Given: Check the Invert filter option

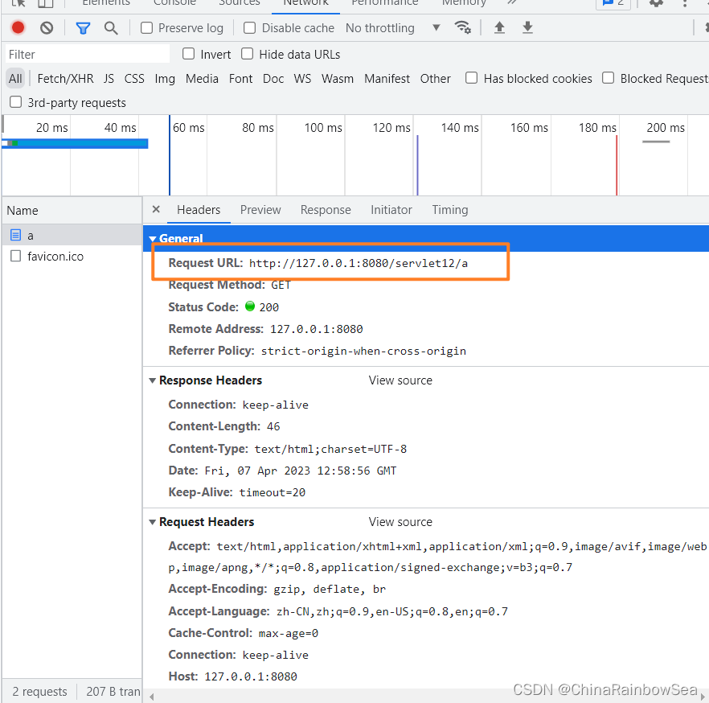Looking at the screenshot, I should 189,54.
